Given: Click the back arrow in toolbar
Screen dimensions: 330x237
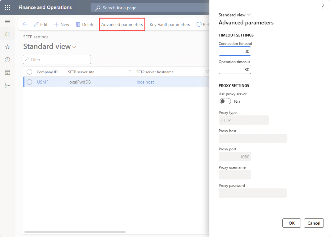Looking at the screenshot, I should pyautogui.click(x=25, y=24).
